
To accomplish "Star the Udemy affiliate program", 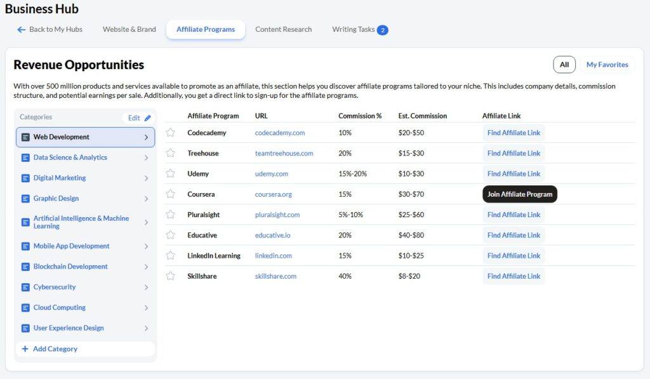I will [170, 174].
